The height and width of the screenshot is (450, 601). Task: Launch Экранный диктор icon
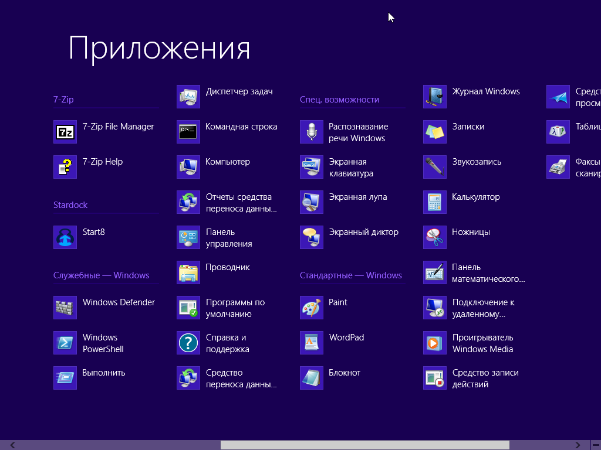click(x=312, y=238)
